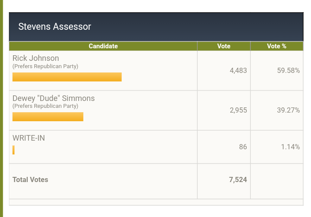Click the 7,524 total votes value
Image resolution: width=311 pixels, height=217 pixels.
[238, 179]
